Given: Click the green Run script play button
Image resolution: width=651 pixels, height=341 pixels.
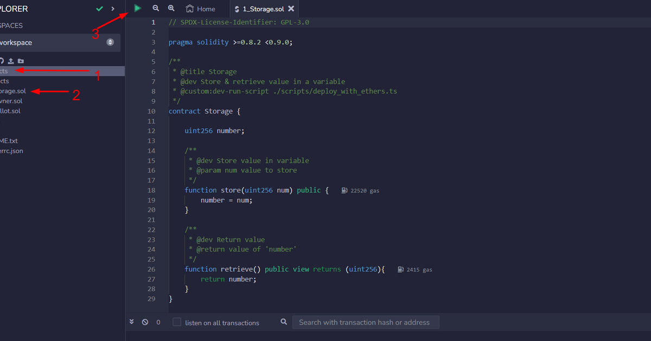Looking at the screenshot, I should pos(138,8).
